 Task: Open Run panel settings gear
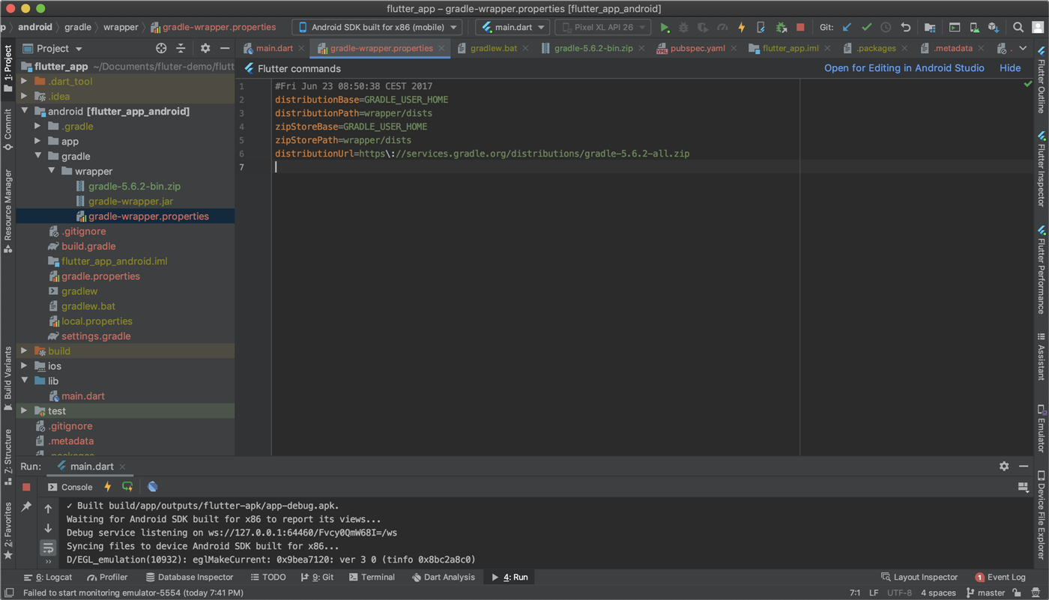pos(1004,466)
